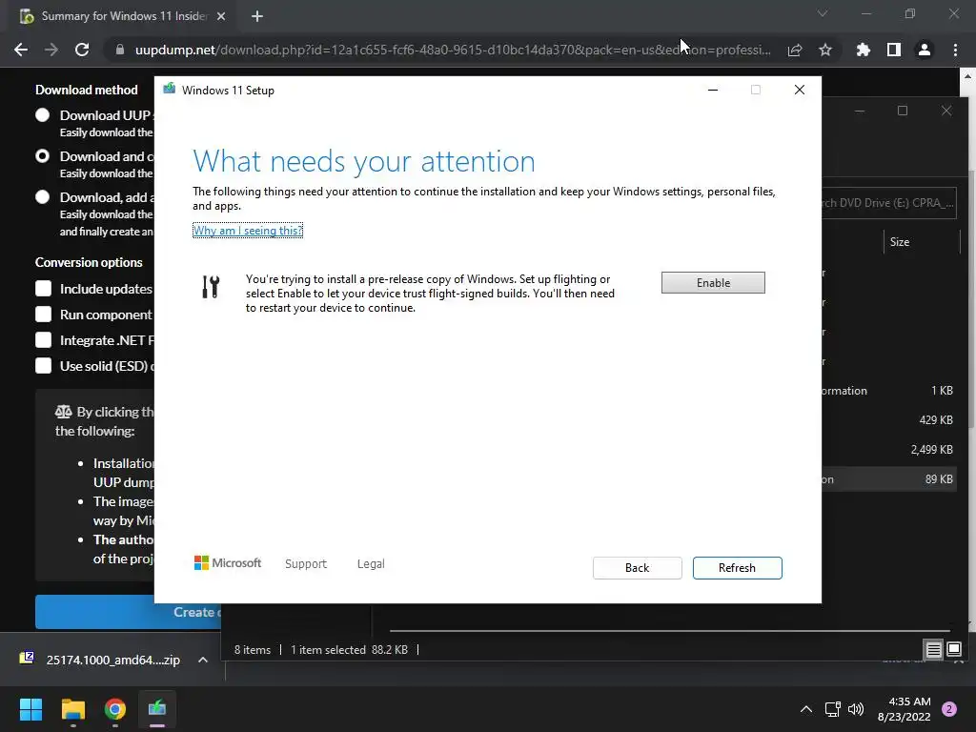Select the 429 KB file row in Explorer
976x732 pixels.
[887, 420]
